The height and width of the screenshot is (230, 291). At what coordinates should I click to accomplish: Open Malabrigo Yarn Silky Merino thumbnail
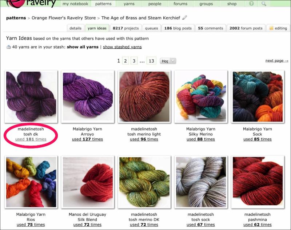coord(201,97)
